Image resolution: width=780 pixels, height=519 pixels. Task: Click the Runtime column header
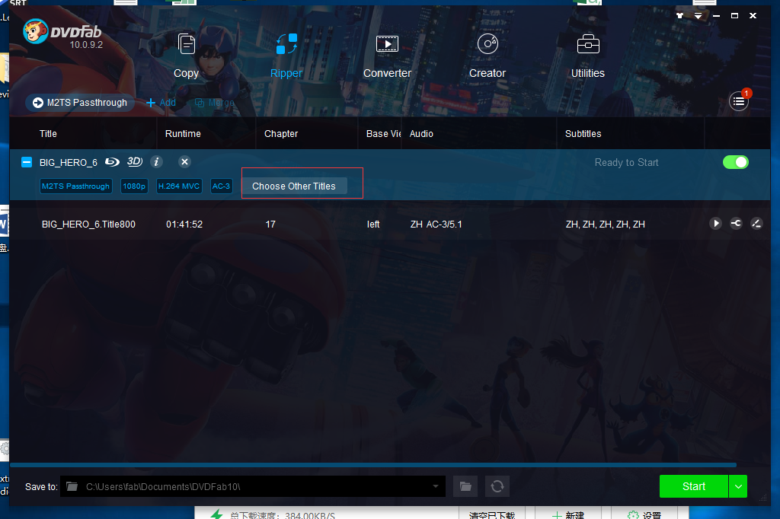coord(183,134)
